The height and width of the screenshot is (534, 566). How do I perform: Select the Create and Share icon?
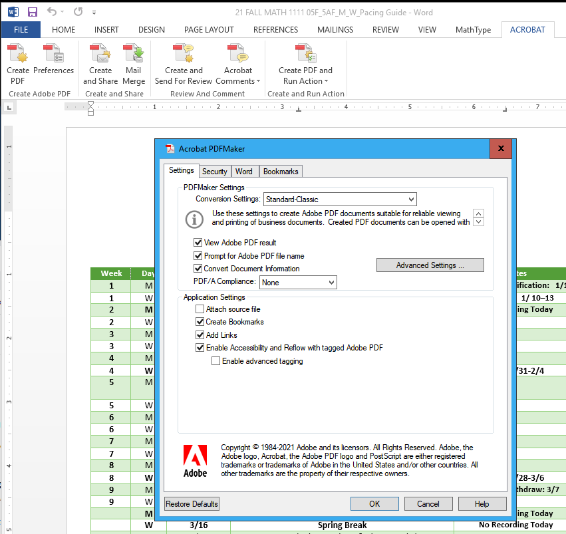click(100, 63)
